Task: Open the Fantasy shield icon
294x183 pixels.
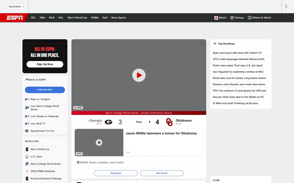Action: coord(232,18)
